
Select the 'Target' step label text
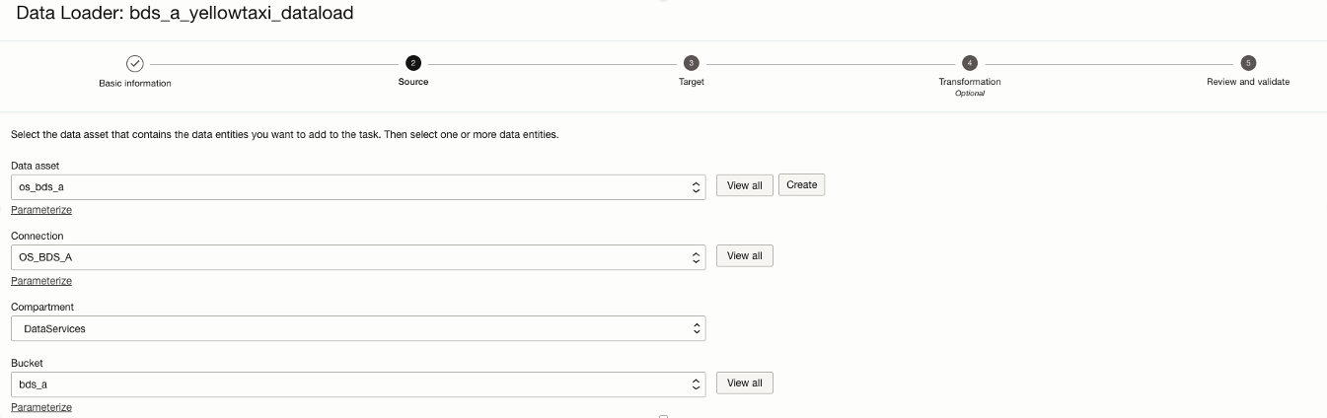[x=692, y=82]
